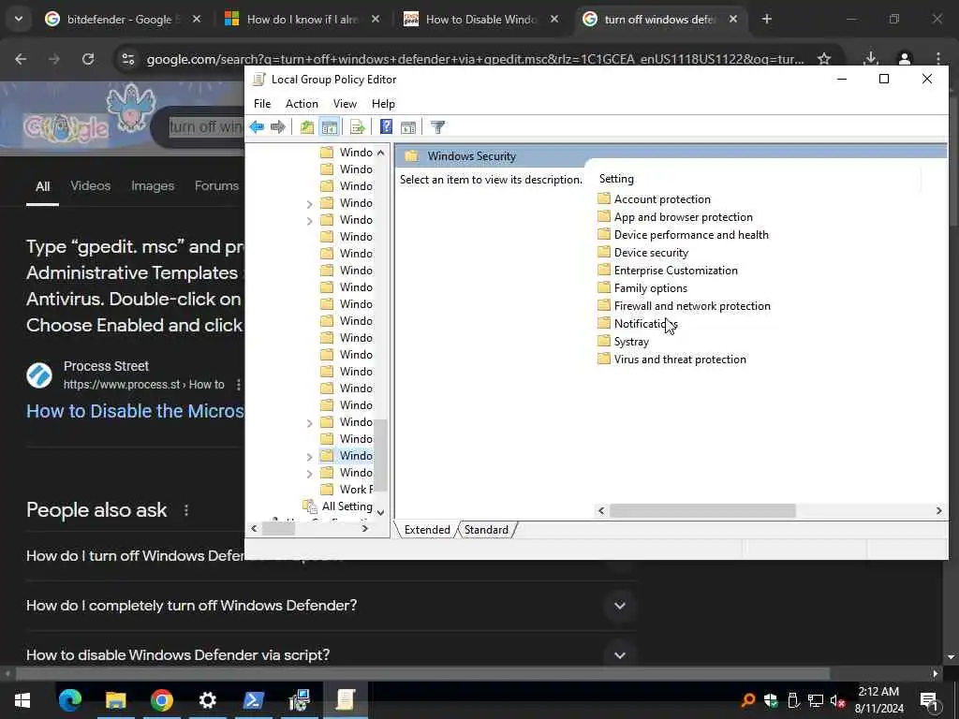
Task: Bookmark this page with the star icon
Action: (x=824, y=59)
